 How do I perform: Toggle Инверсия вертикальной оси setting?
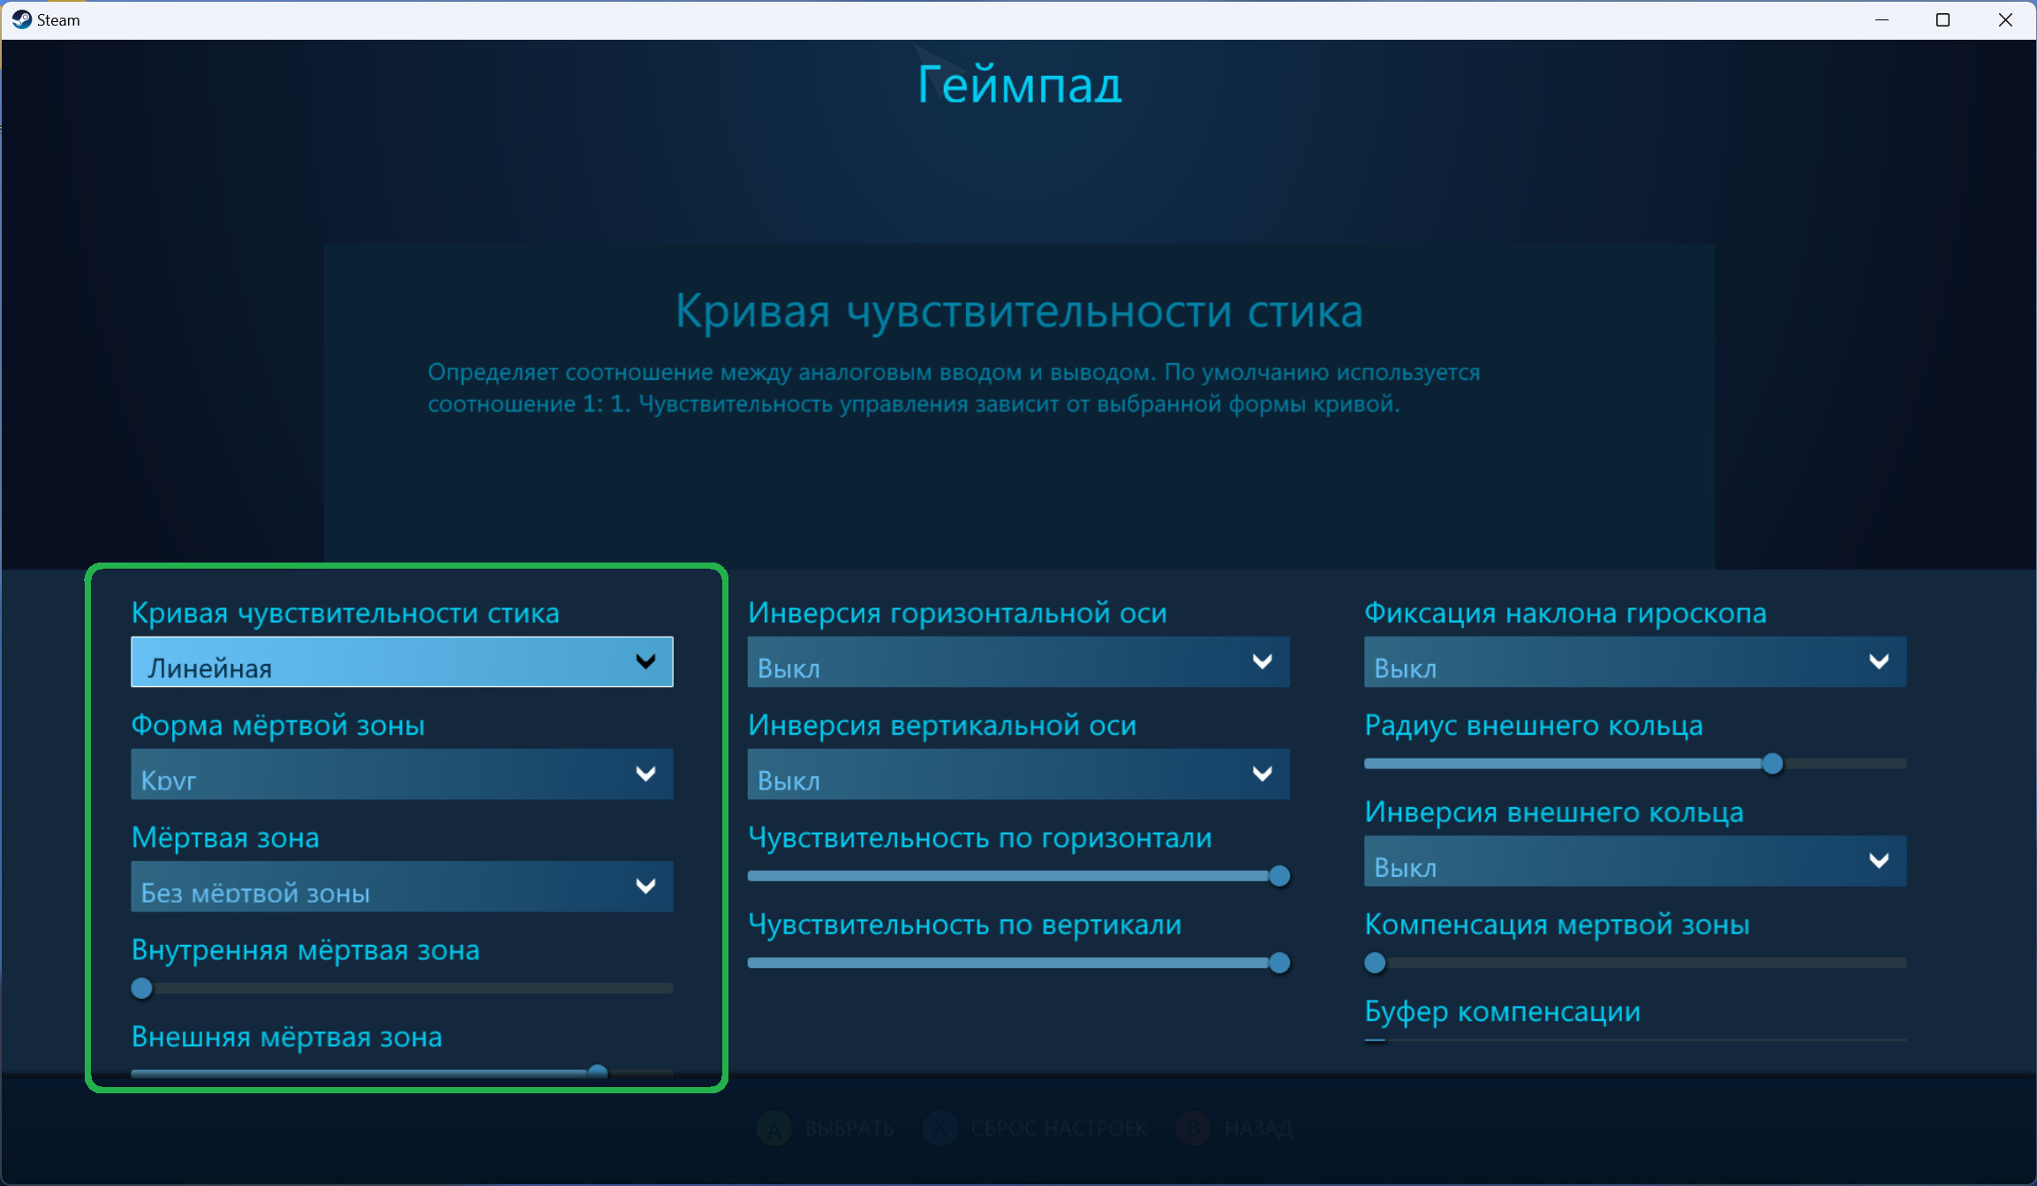(x=1018, y=774)
